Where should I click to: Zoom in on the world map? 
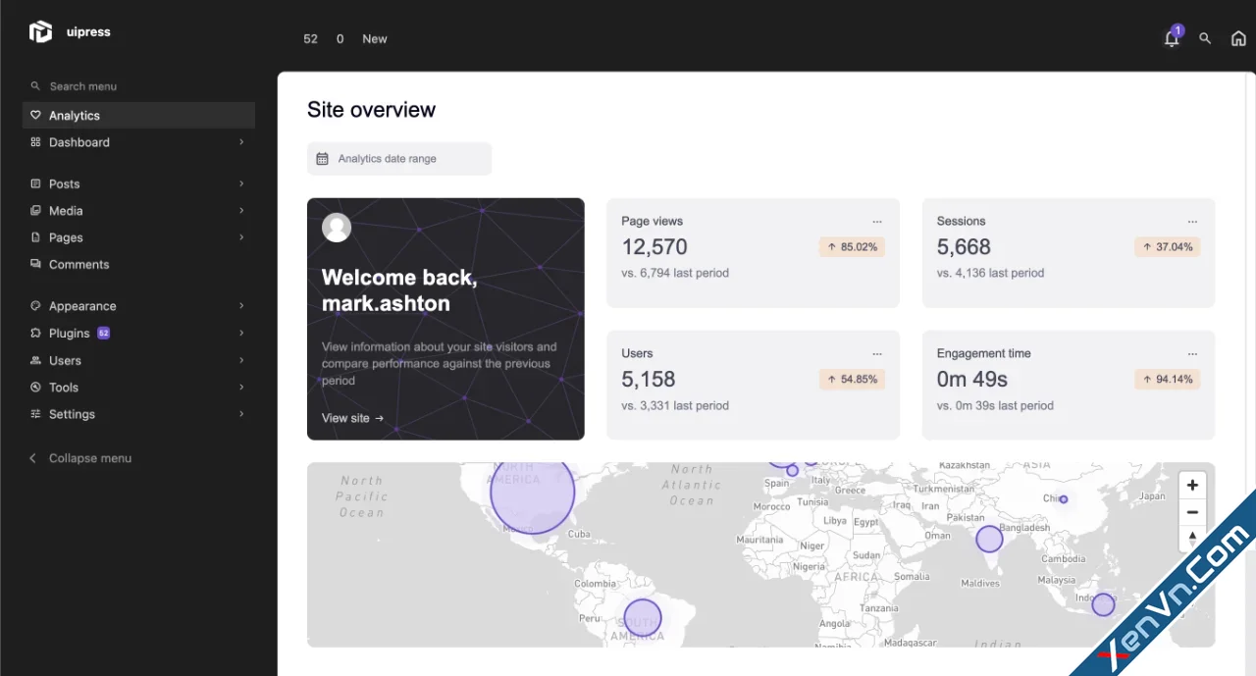(1192, 485)
